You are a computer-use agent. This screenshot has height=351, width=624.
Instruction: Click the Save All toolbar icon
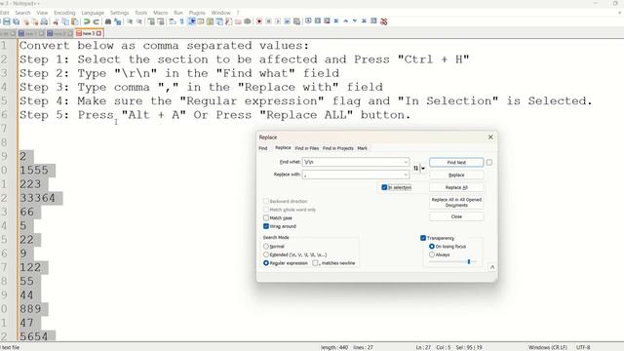click(x=16, y=21)
